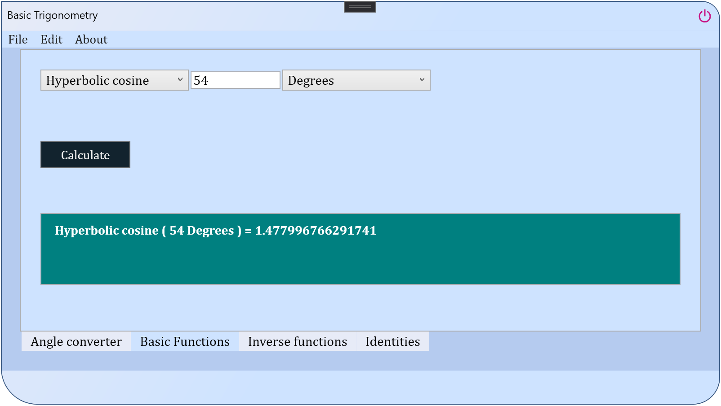Expand the Degrees unit dropdown

[356, 80]
